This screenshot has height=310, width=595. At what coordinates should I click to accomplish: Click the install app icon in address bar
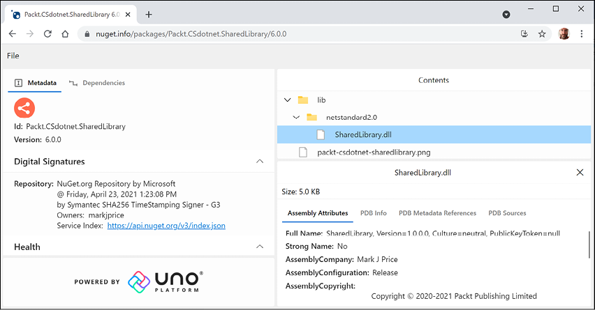point(524,33)
